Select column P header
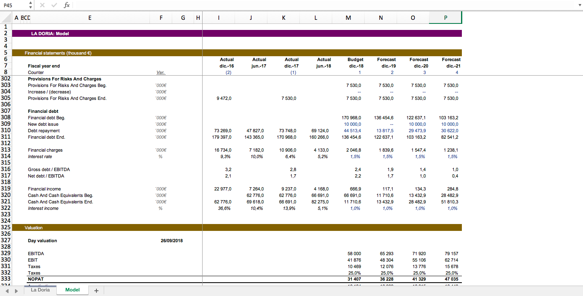The width and height of the screenshot is (583, 296). click(446, 17)
